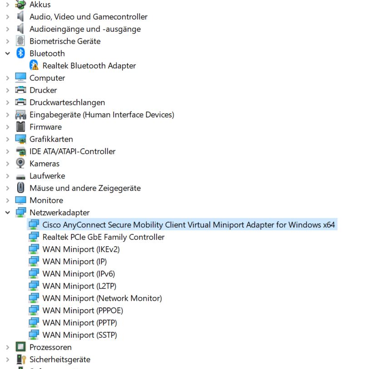Collapse the Bluetooth category
Viewport: 370px width, 369px height.
8,53
